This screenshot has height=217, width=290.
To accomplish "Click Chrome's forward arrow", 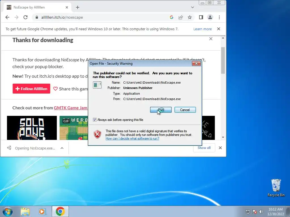I will click(16, 17).
